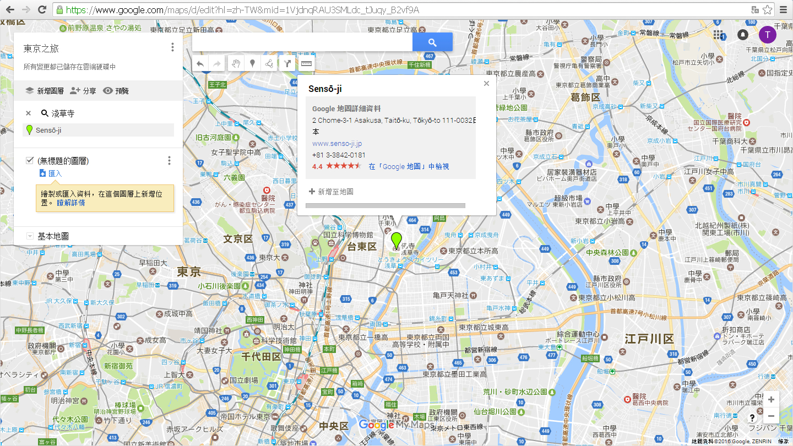Open the 東京之旅 map options menu
Viewport: 793px width, 446px height.
point(172,47)
